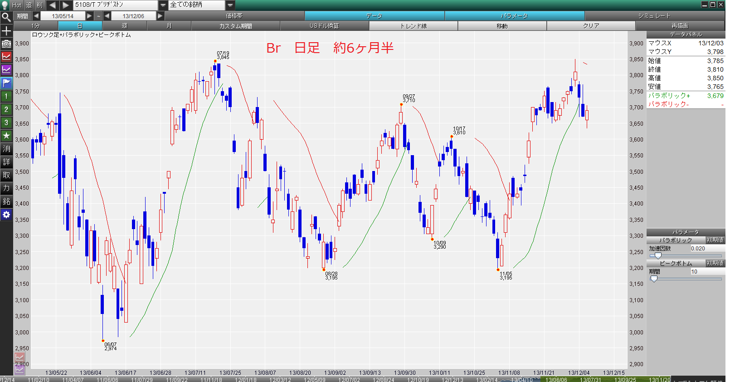This screenshot has width=730, height=382.
Task: Click the トレンド線 trend line button
Action: [413, 26]
